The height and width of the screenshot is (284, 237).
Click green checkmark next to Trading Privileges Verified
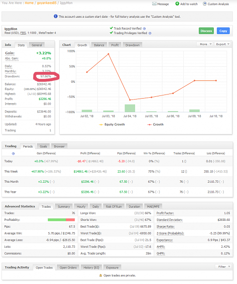click(111, 33)
